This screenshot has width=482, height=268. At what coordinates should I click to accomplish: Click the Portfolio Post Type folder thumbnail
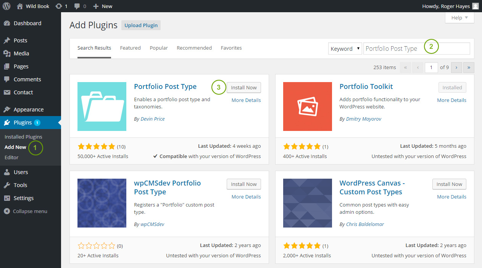[102, 107]
